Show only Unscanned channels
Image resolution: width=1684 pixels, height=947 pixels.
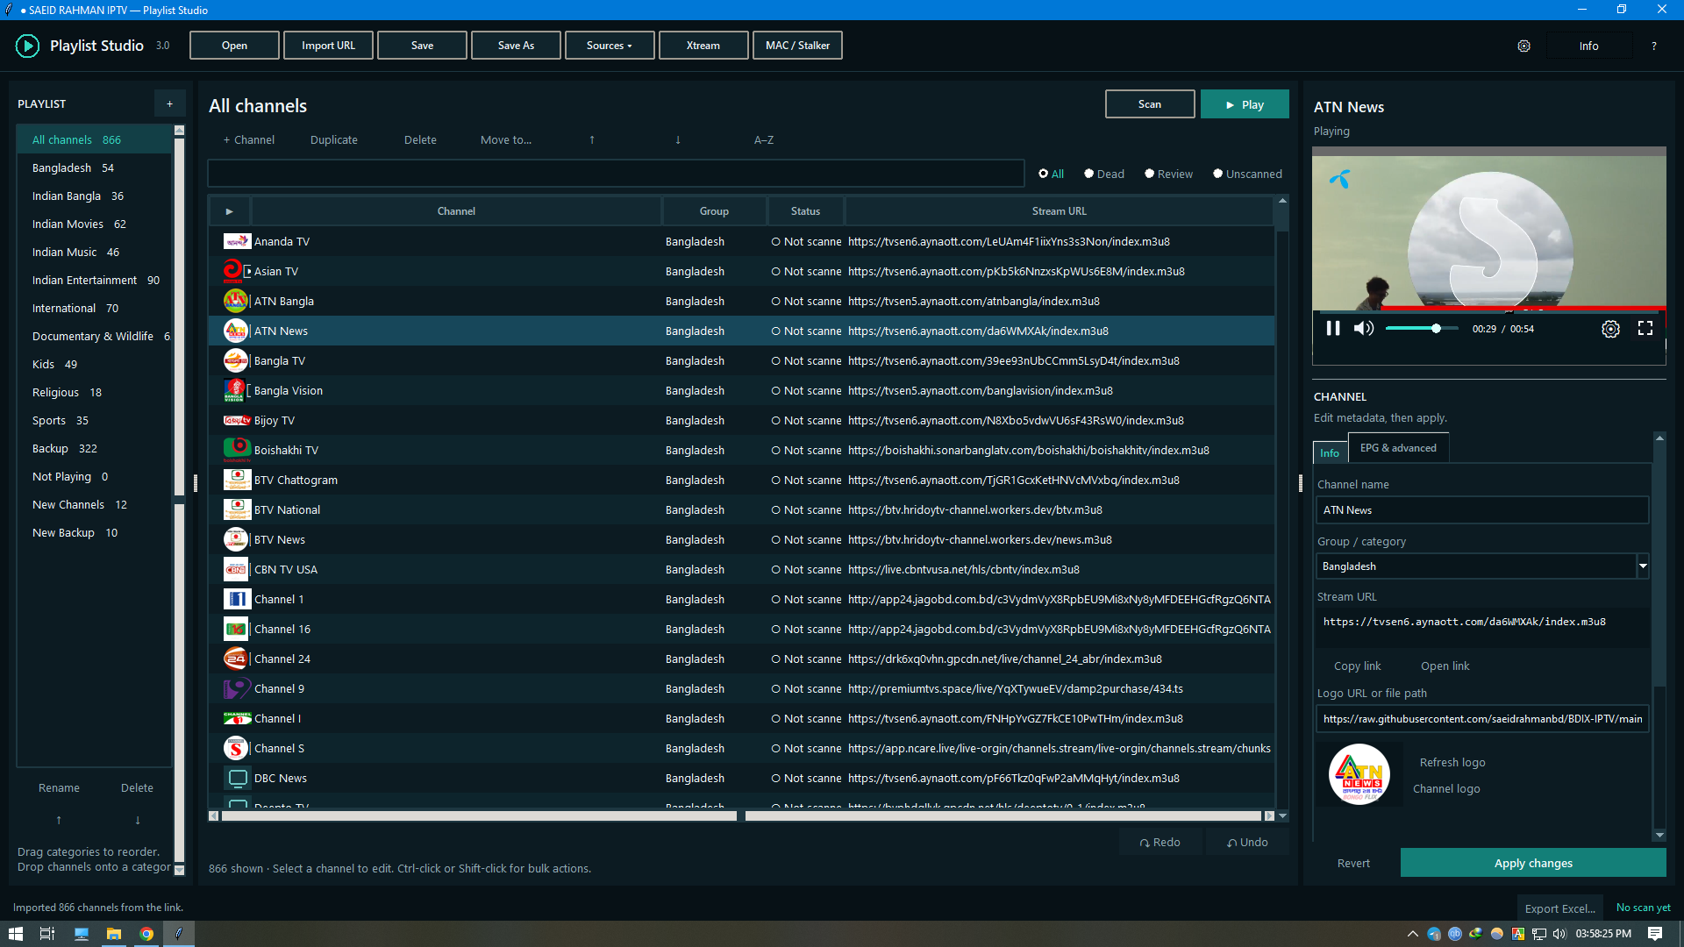[1247, 174]
